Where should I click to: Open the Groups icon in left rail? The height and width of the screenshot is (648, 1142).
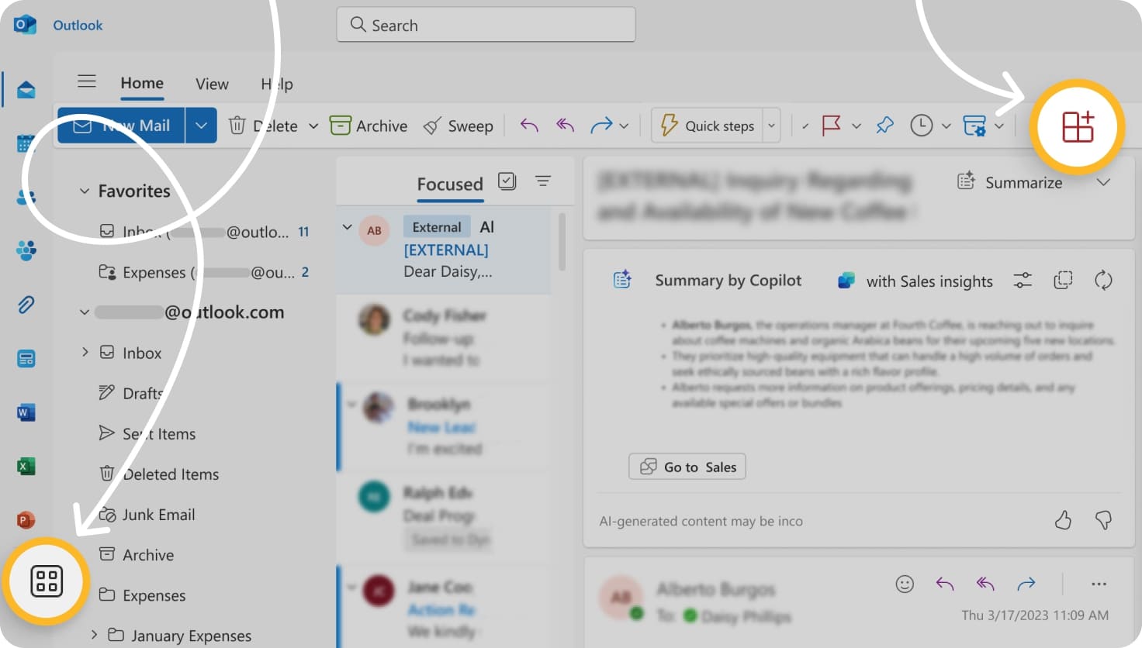(26, 250)
